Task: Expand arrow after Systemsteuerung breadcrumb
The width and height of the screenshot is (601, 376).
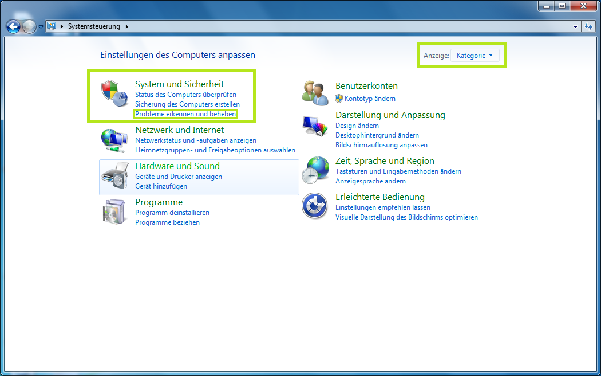Action: (127, 26)
